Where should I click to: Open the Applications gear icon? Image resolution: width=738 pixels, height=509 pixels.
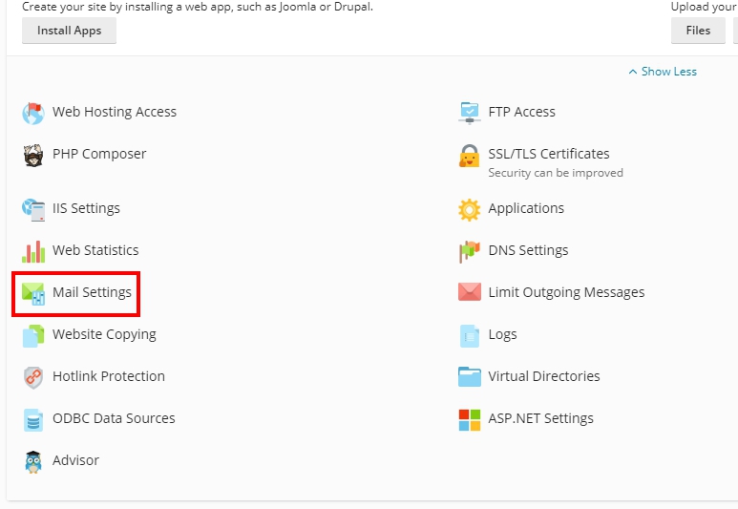click(469, 209)
